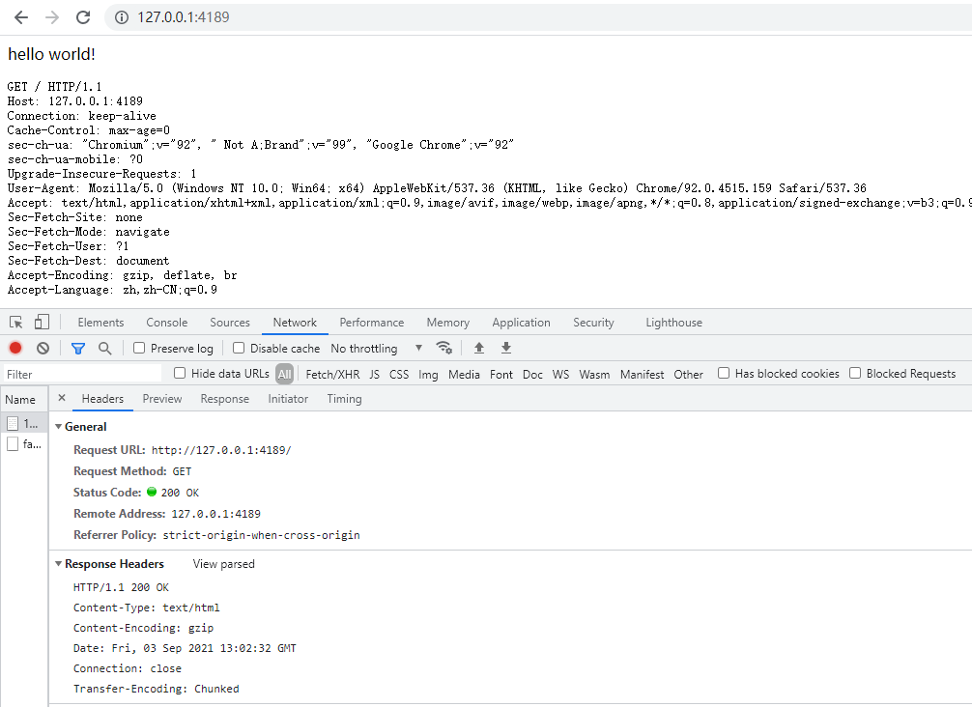The width and height of the screenshot is (972, 707).
Task: Activate the inspect element cursor tool
Action: (15, 322)
